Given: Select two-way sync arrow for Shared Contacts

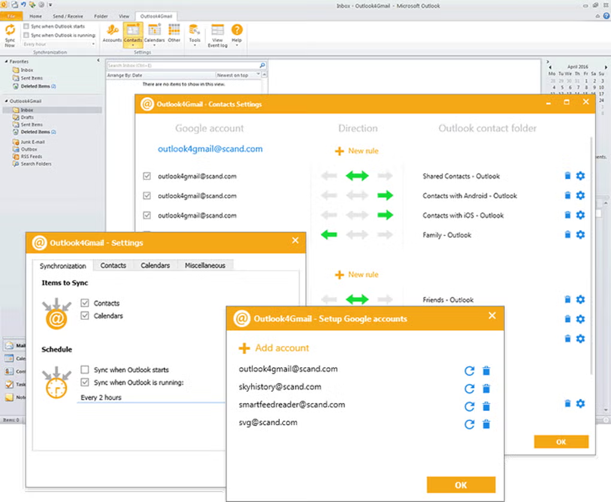Looking at the screenshot, I should click(357, 176).
